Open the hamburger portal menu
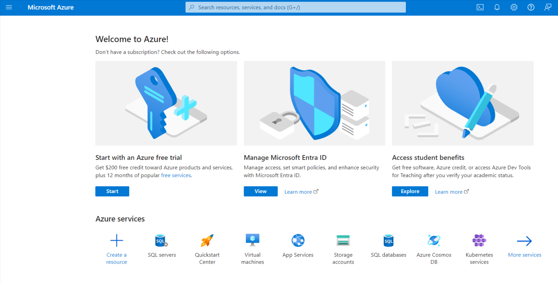558x283 pixels. click(9, 7)
